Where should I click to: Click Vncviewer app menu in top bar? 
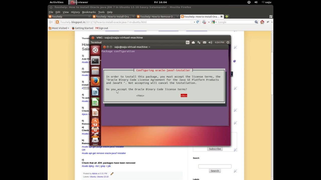[x=79, y=2]
